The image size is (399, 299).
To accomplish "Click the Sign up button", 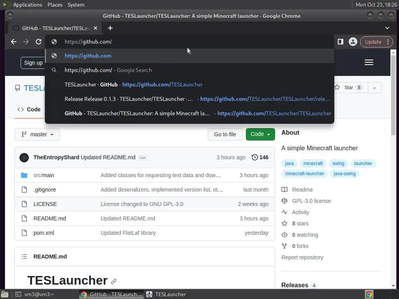I will [x=34, y=63].
